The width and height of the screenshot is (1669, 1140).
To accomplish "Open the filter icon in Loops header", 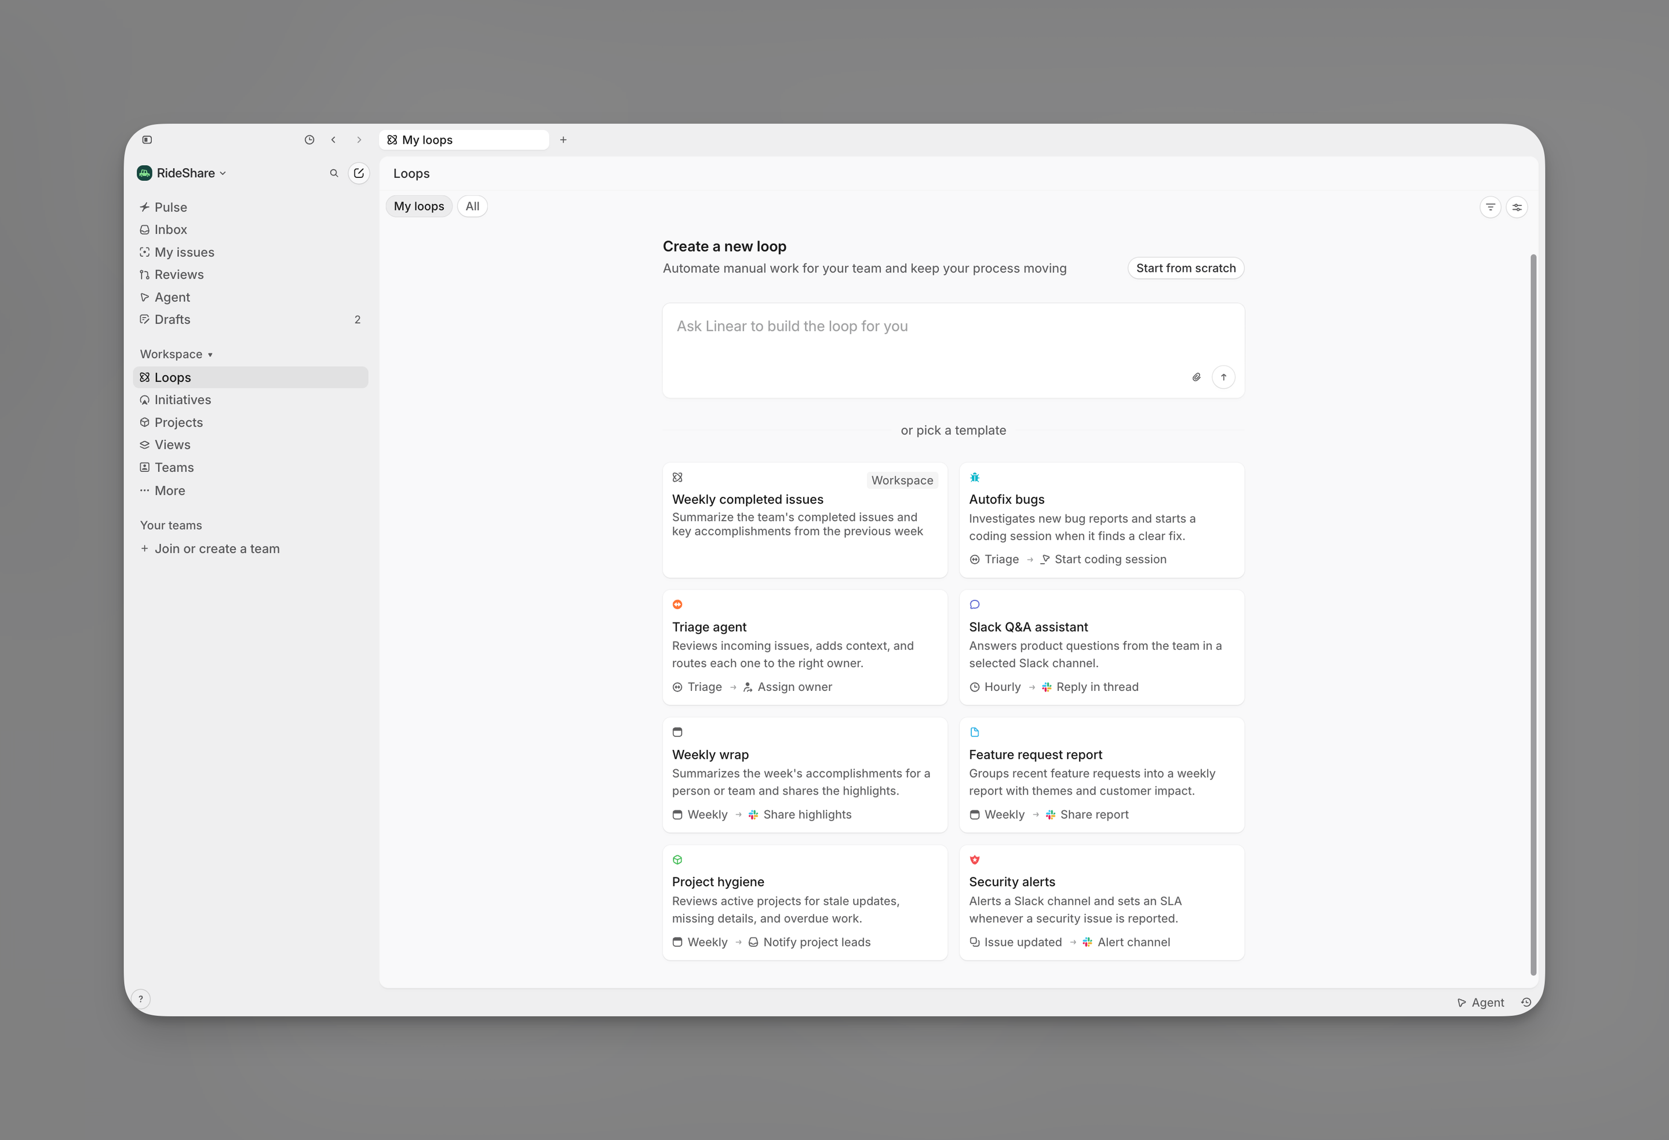I will pos(1490,207).
